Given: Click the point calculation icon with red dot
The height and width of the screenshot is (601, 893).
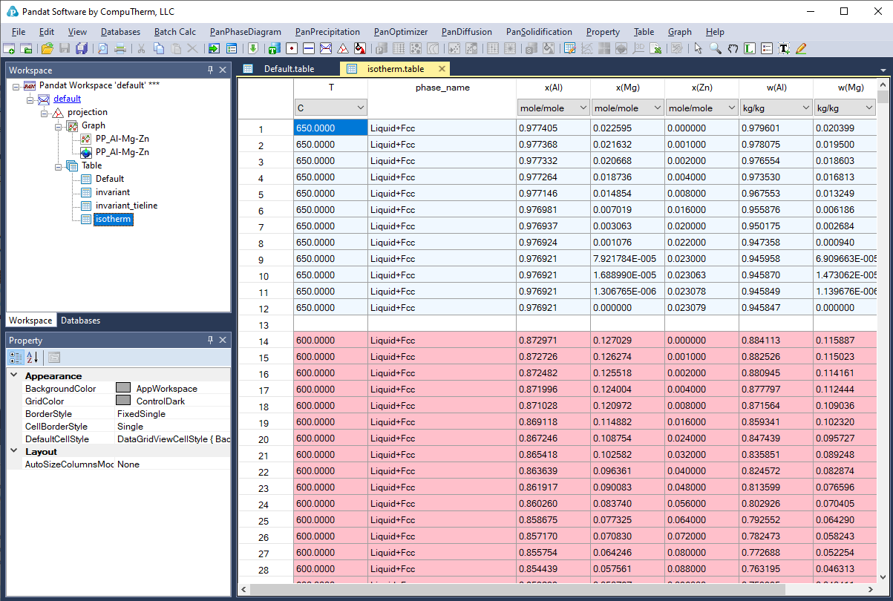Looking at the screenshot, I should click(x=291, y=49).
